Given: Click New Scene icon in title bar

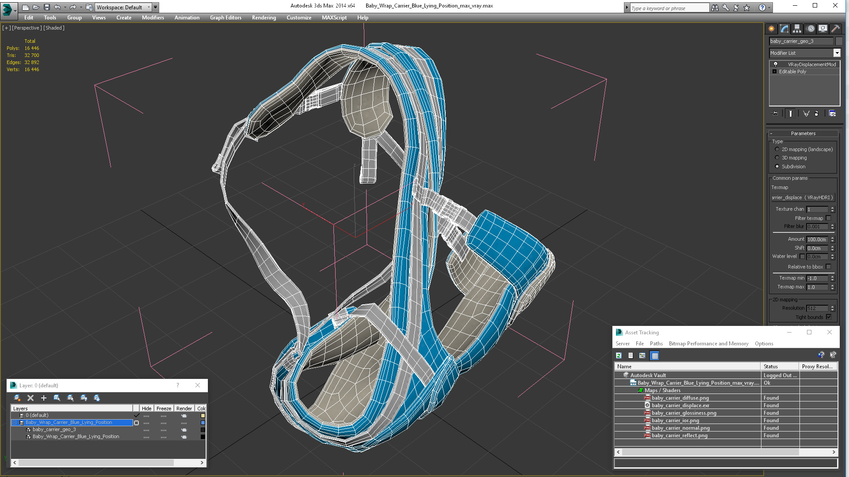Looking at the screenshot, I should click(x=26, y=7).
